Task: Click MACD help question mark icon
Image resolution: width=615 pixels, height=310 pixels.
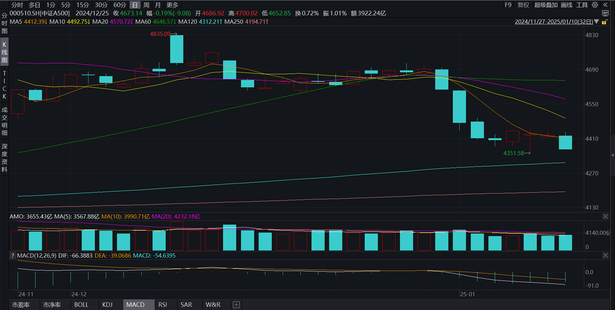Action: pos(12,256)
